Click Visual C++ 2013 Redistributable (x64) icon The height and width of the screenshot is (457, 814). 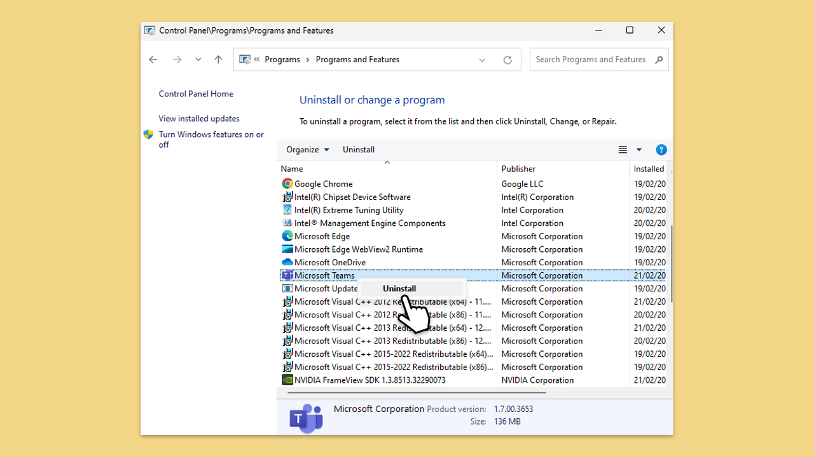tap(287, 328)
